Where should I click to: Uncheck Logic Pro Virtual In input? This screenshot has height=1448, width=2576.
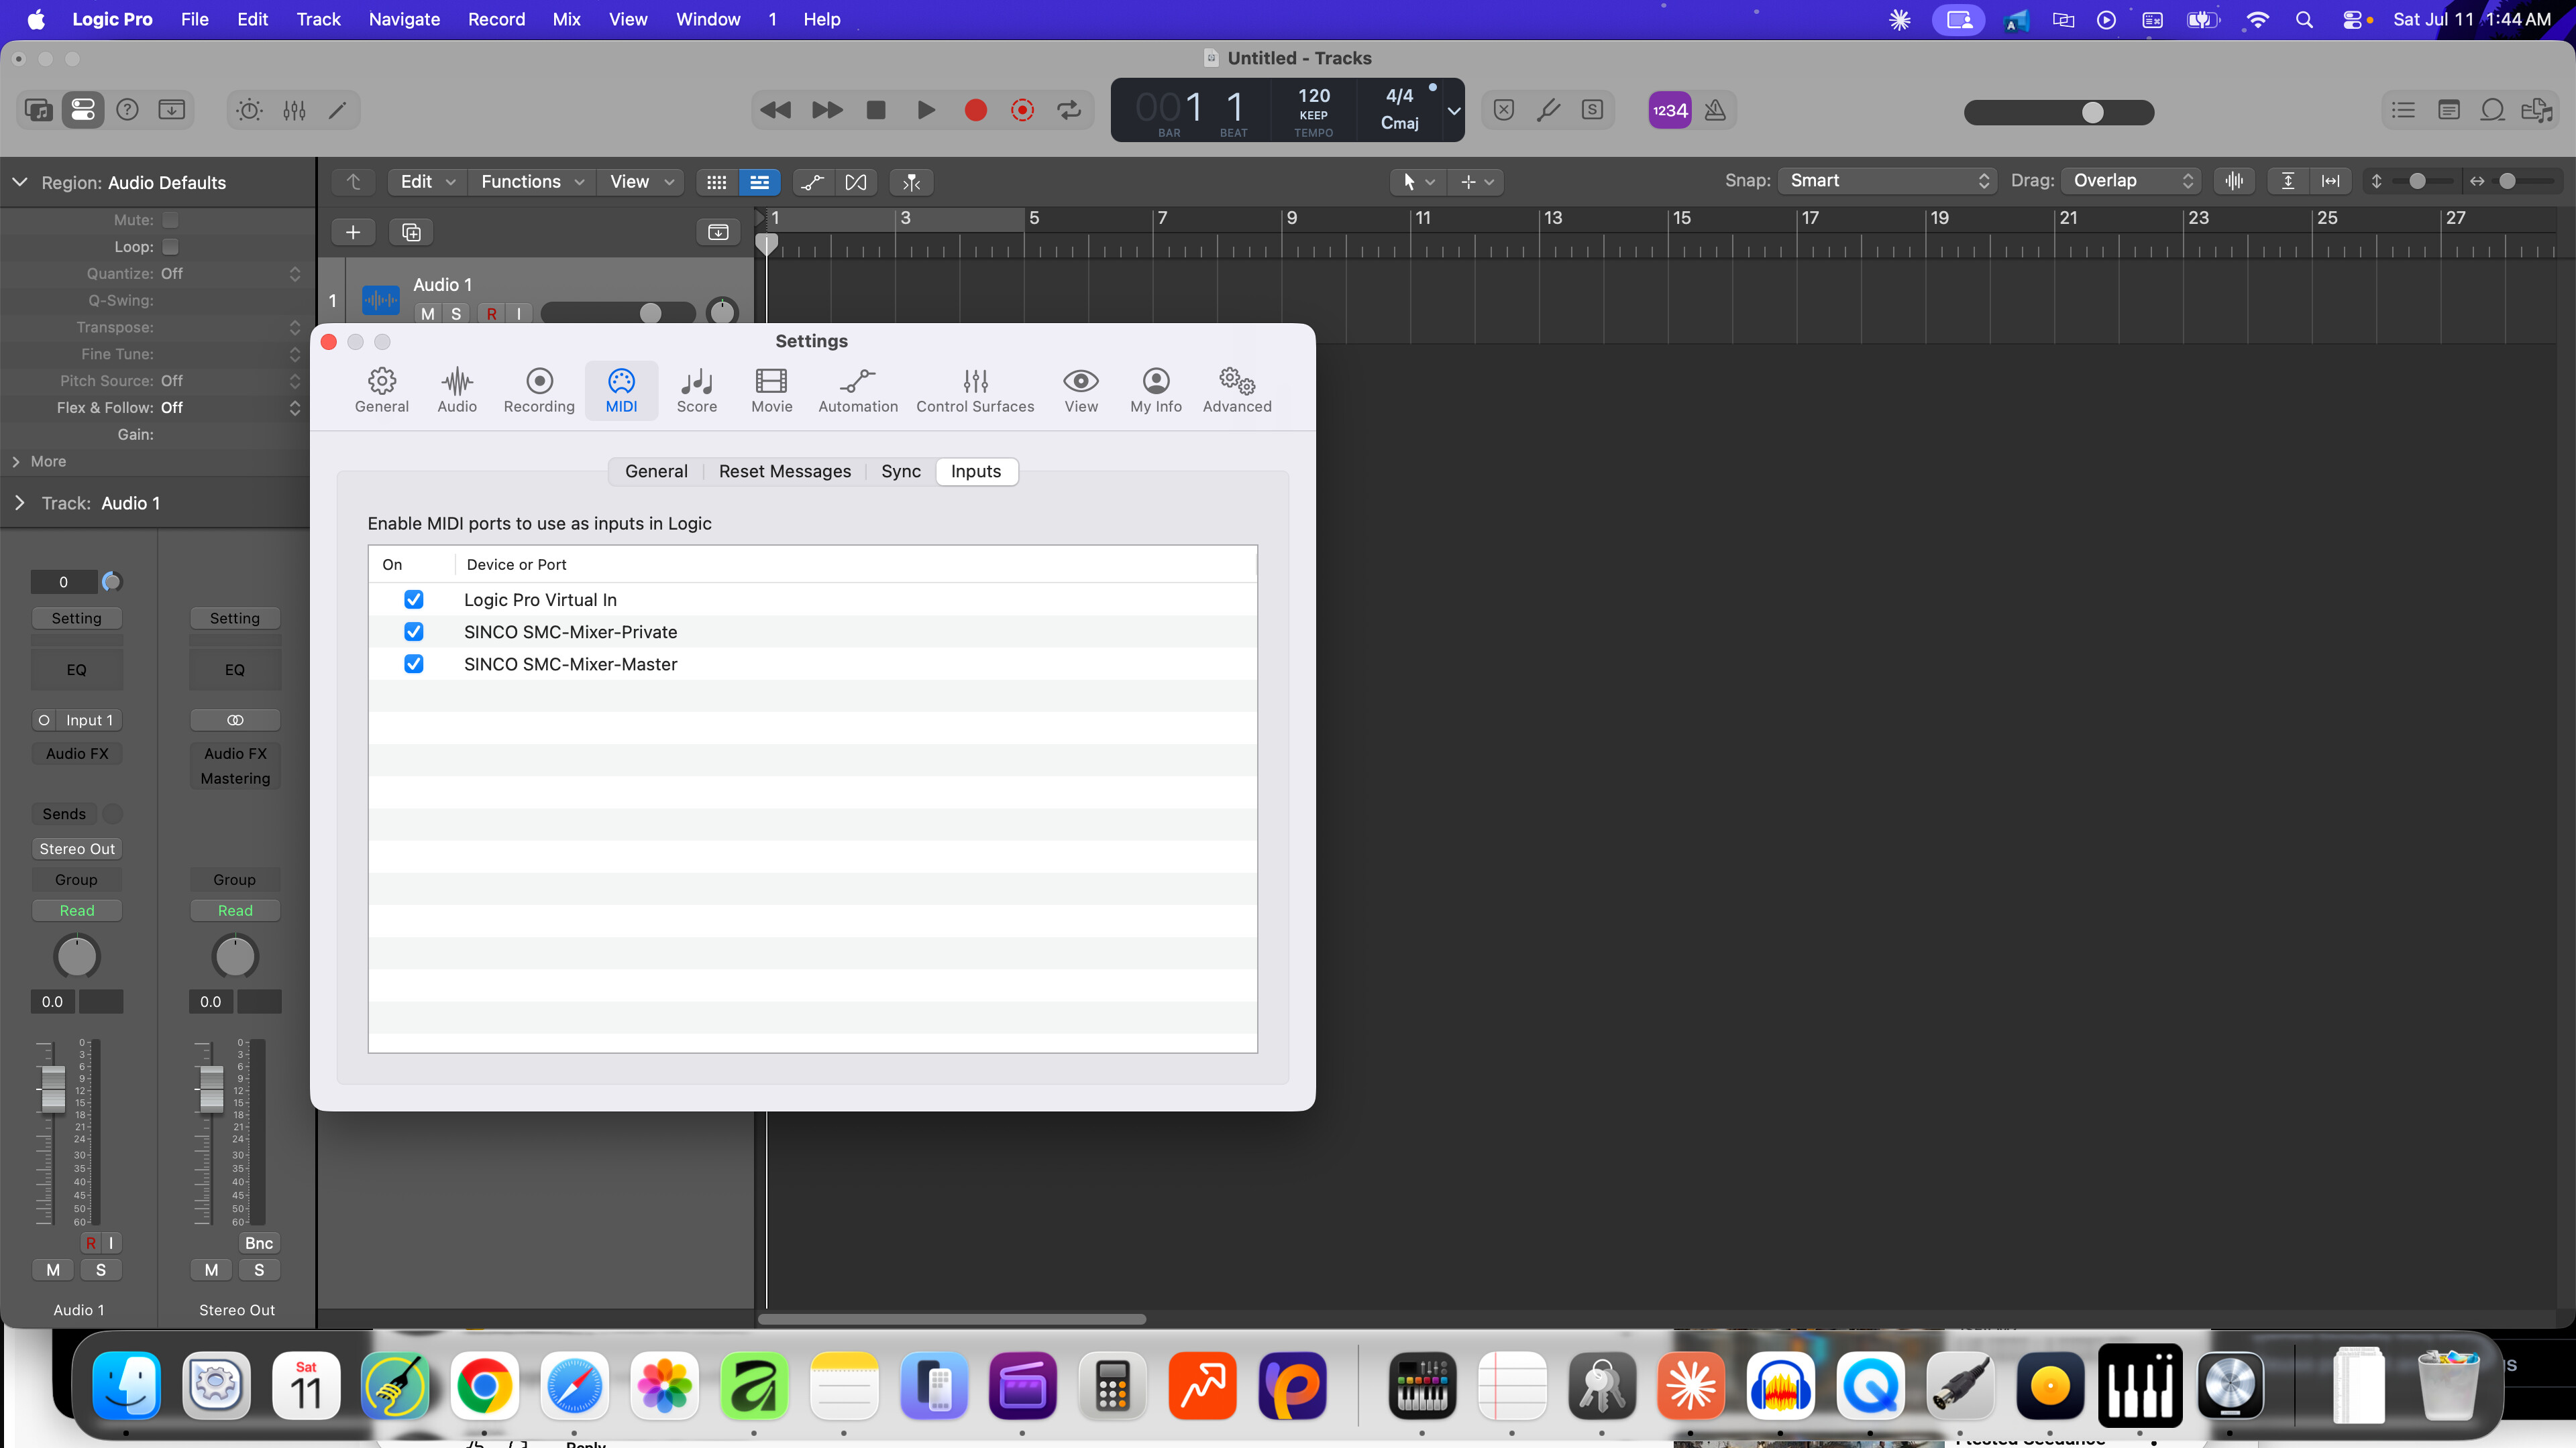tap(414, 599)
